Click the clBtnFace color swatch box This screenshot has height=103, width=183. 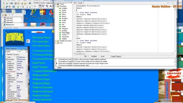point(18,57)
